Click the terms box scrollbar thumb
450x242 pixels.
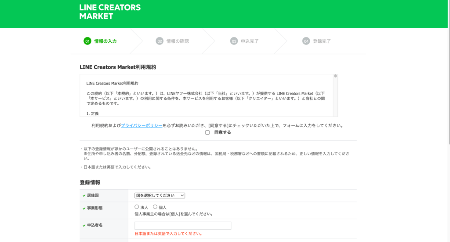click(335, 76)
